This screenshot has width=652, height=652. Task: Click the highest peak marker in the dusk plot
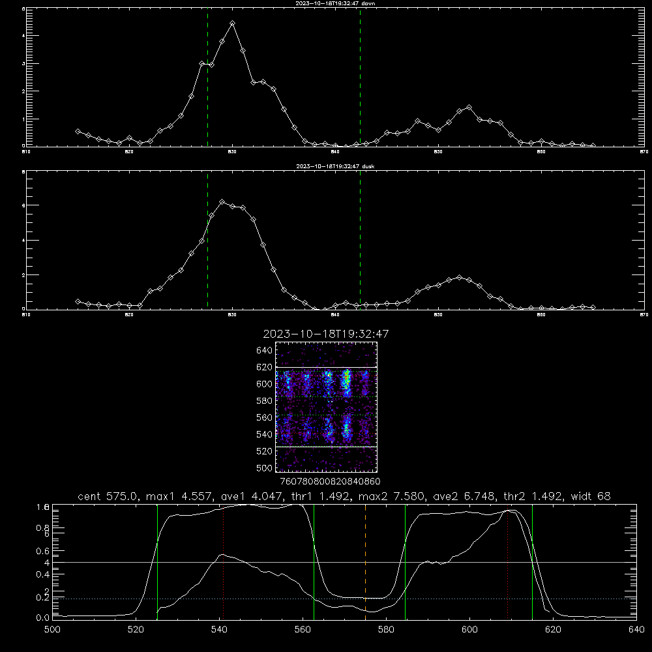pyautogui.click(x=222, y=202)
